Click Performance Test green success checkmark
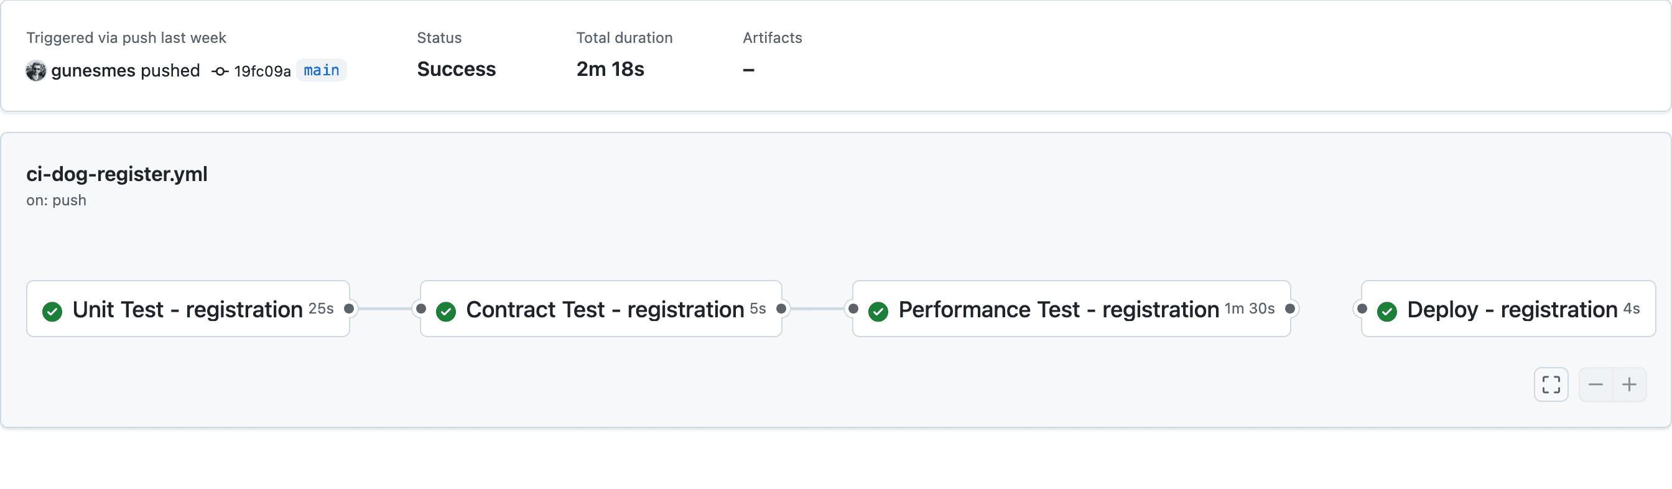Viewport: 1672px width, 489px height. tap(878, 311)
